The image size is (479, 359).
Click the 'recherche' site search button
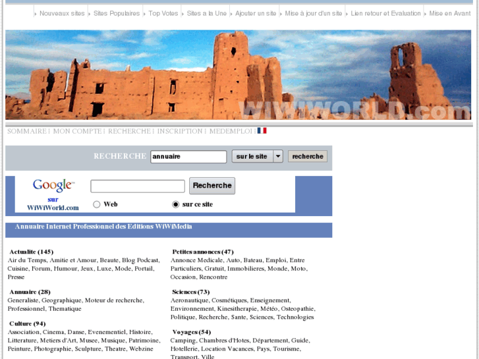[x=308, y=156]
